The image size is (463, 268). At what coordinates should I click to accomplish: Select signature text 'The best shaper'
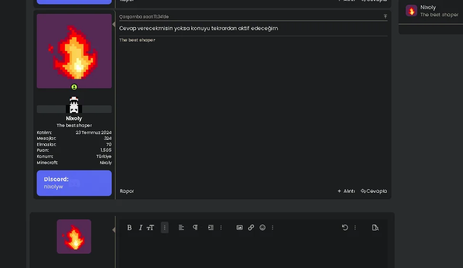tap(137, 40)
